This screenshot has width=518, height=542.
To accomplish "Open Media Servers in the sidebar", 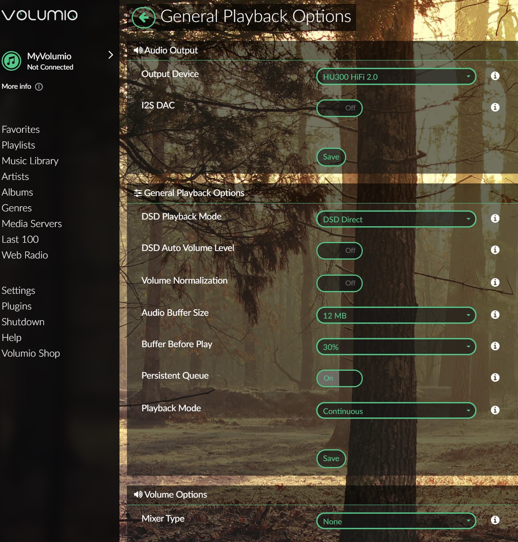I will pos(32,223).
